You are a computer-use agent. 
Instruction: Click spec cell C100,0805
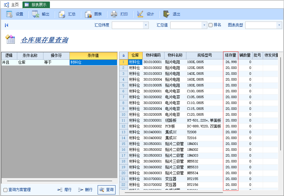[205, 91]
